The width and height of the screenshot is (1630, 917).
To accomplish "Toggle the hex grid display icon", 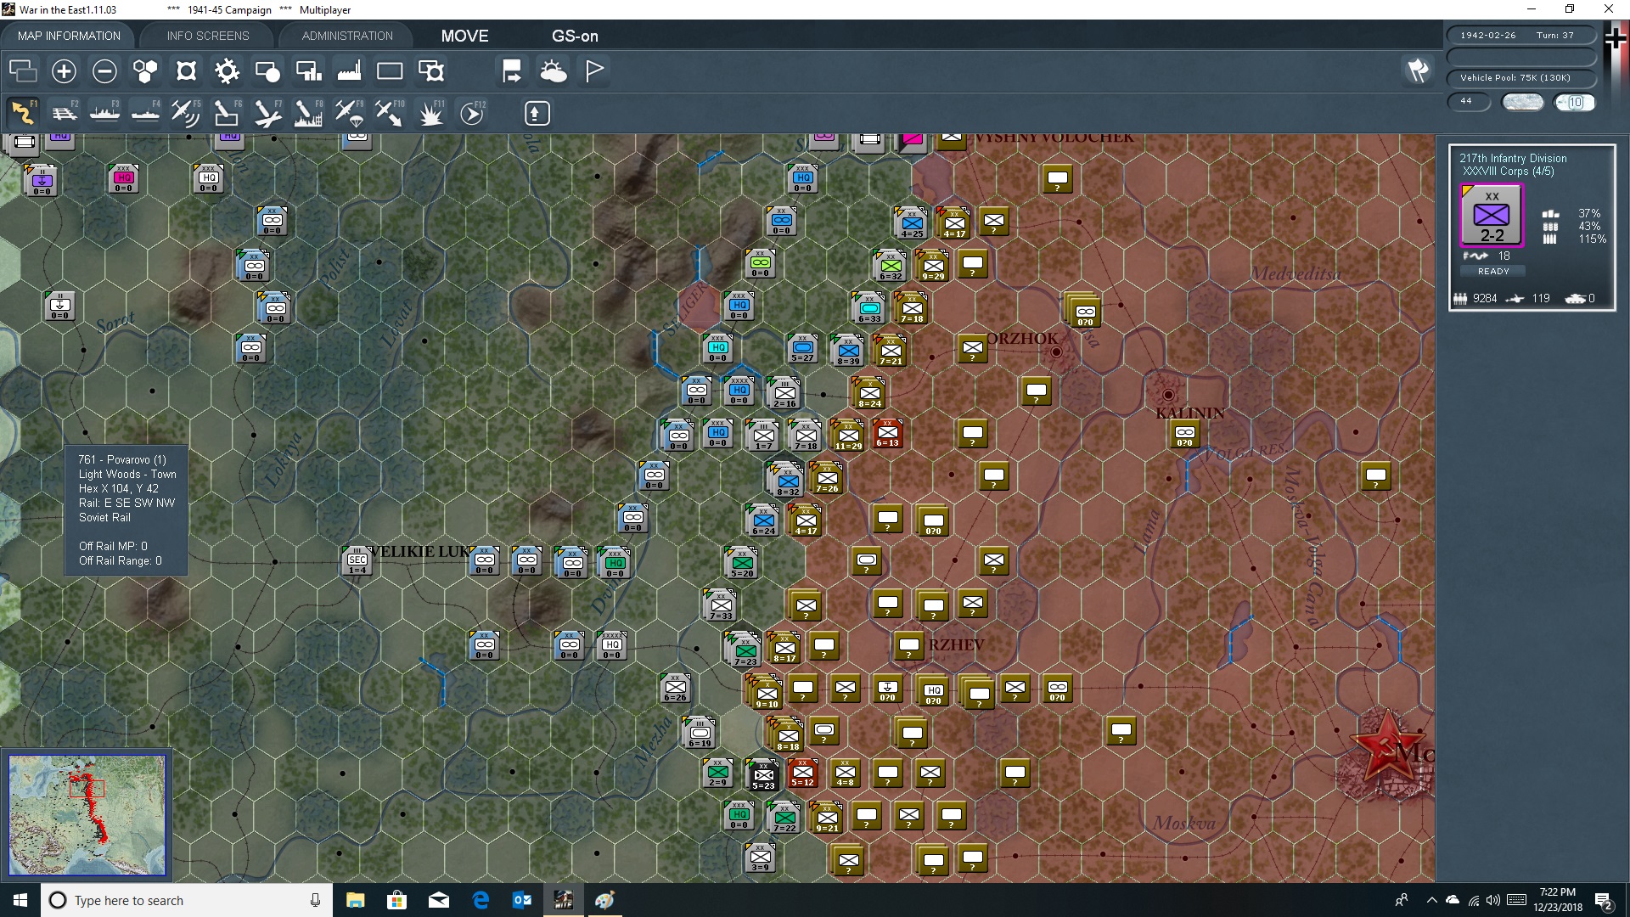I will tap(145, 71).
